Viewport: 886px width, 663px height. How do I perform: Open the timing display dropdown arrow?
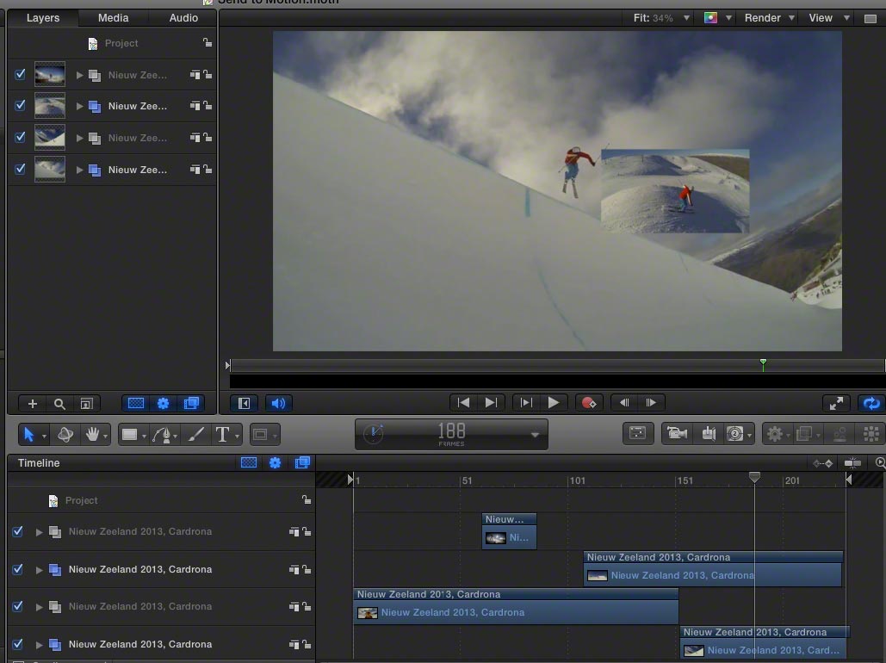tap(535, 435)
